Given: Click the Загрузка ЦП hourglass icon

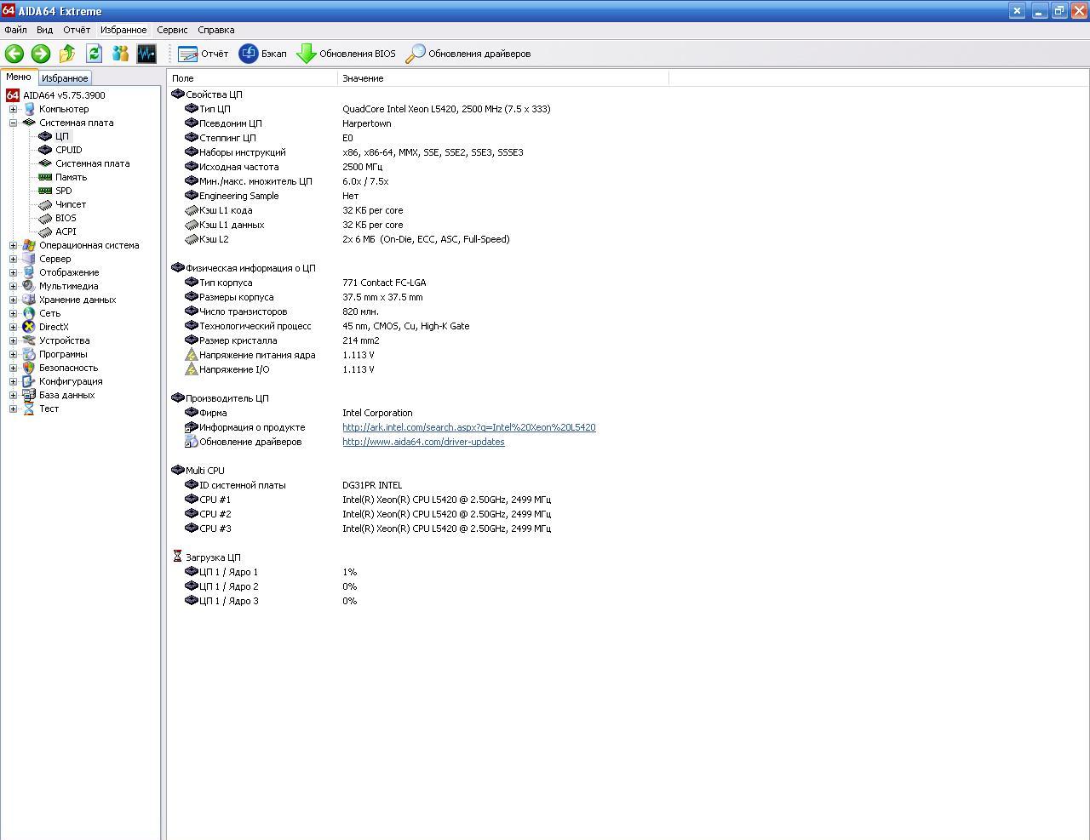Looking at the screenshot, I should [x=177, y=557].
